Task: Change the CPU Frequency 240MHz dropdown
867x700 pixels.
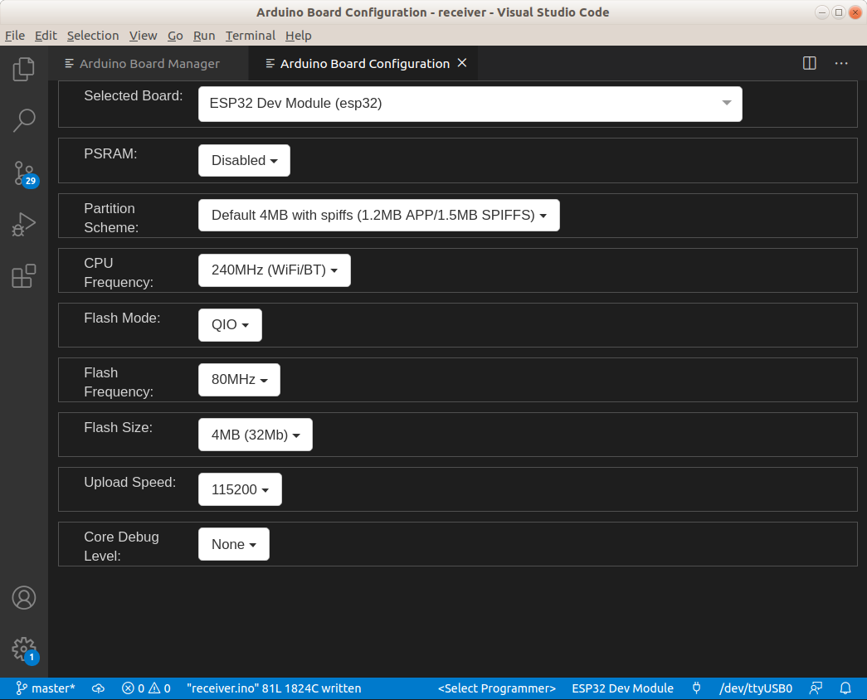Action: coord(274,270)
